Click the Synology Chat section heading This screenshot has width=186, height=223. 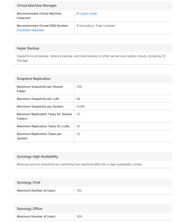28,183
